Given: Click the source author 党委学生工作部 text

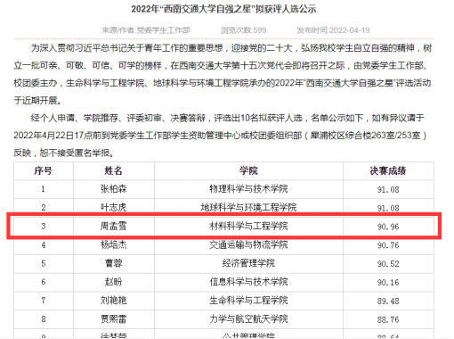Looking at the screenshot, I should (146, 30).
